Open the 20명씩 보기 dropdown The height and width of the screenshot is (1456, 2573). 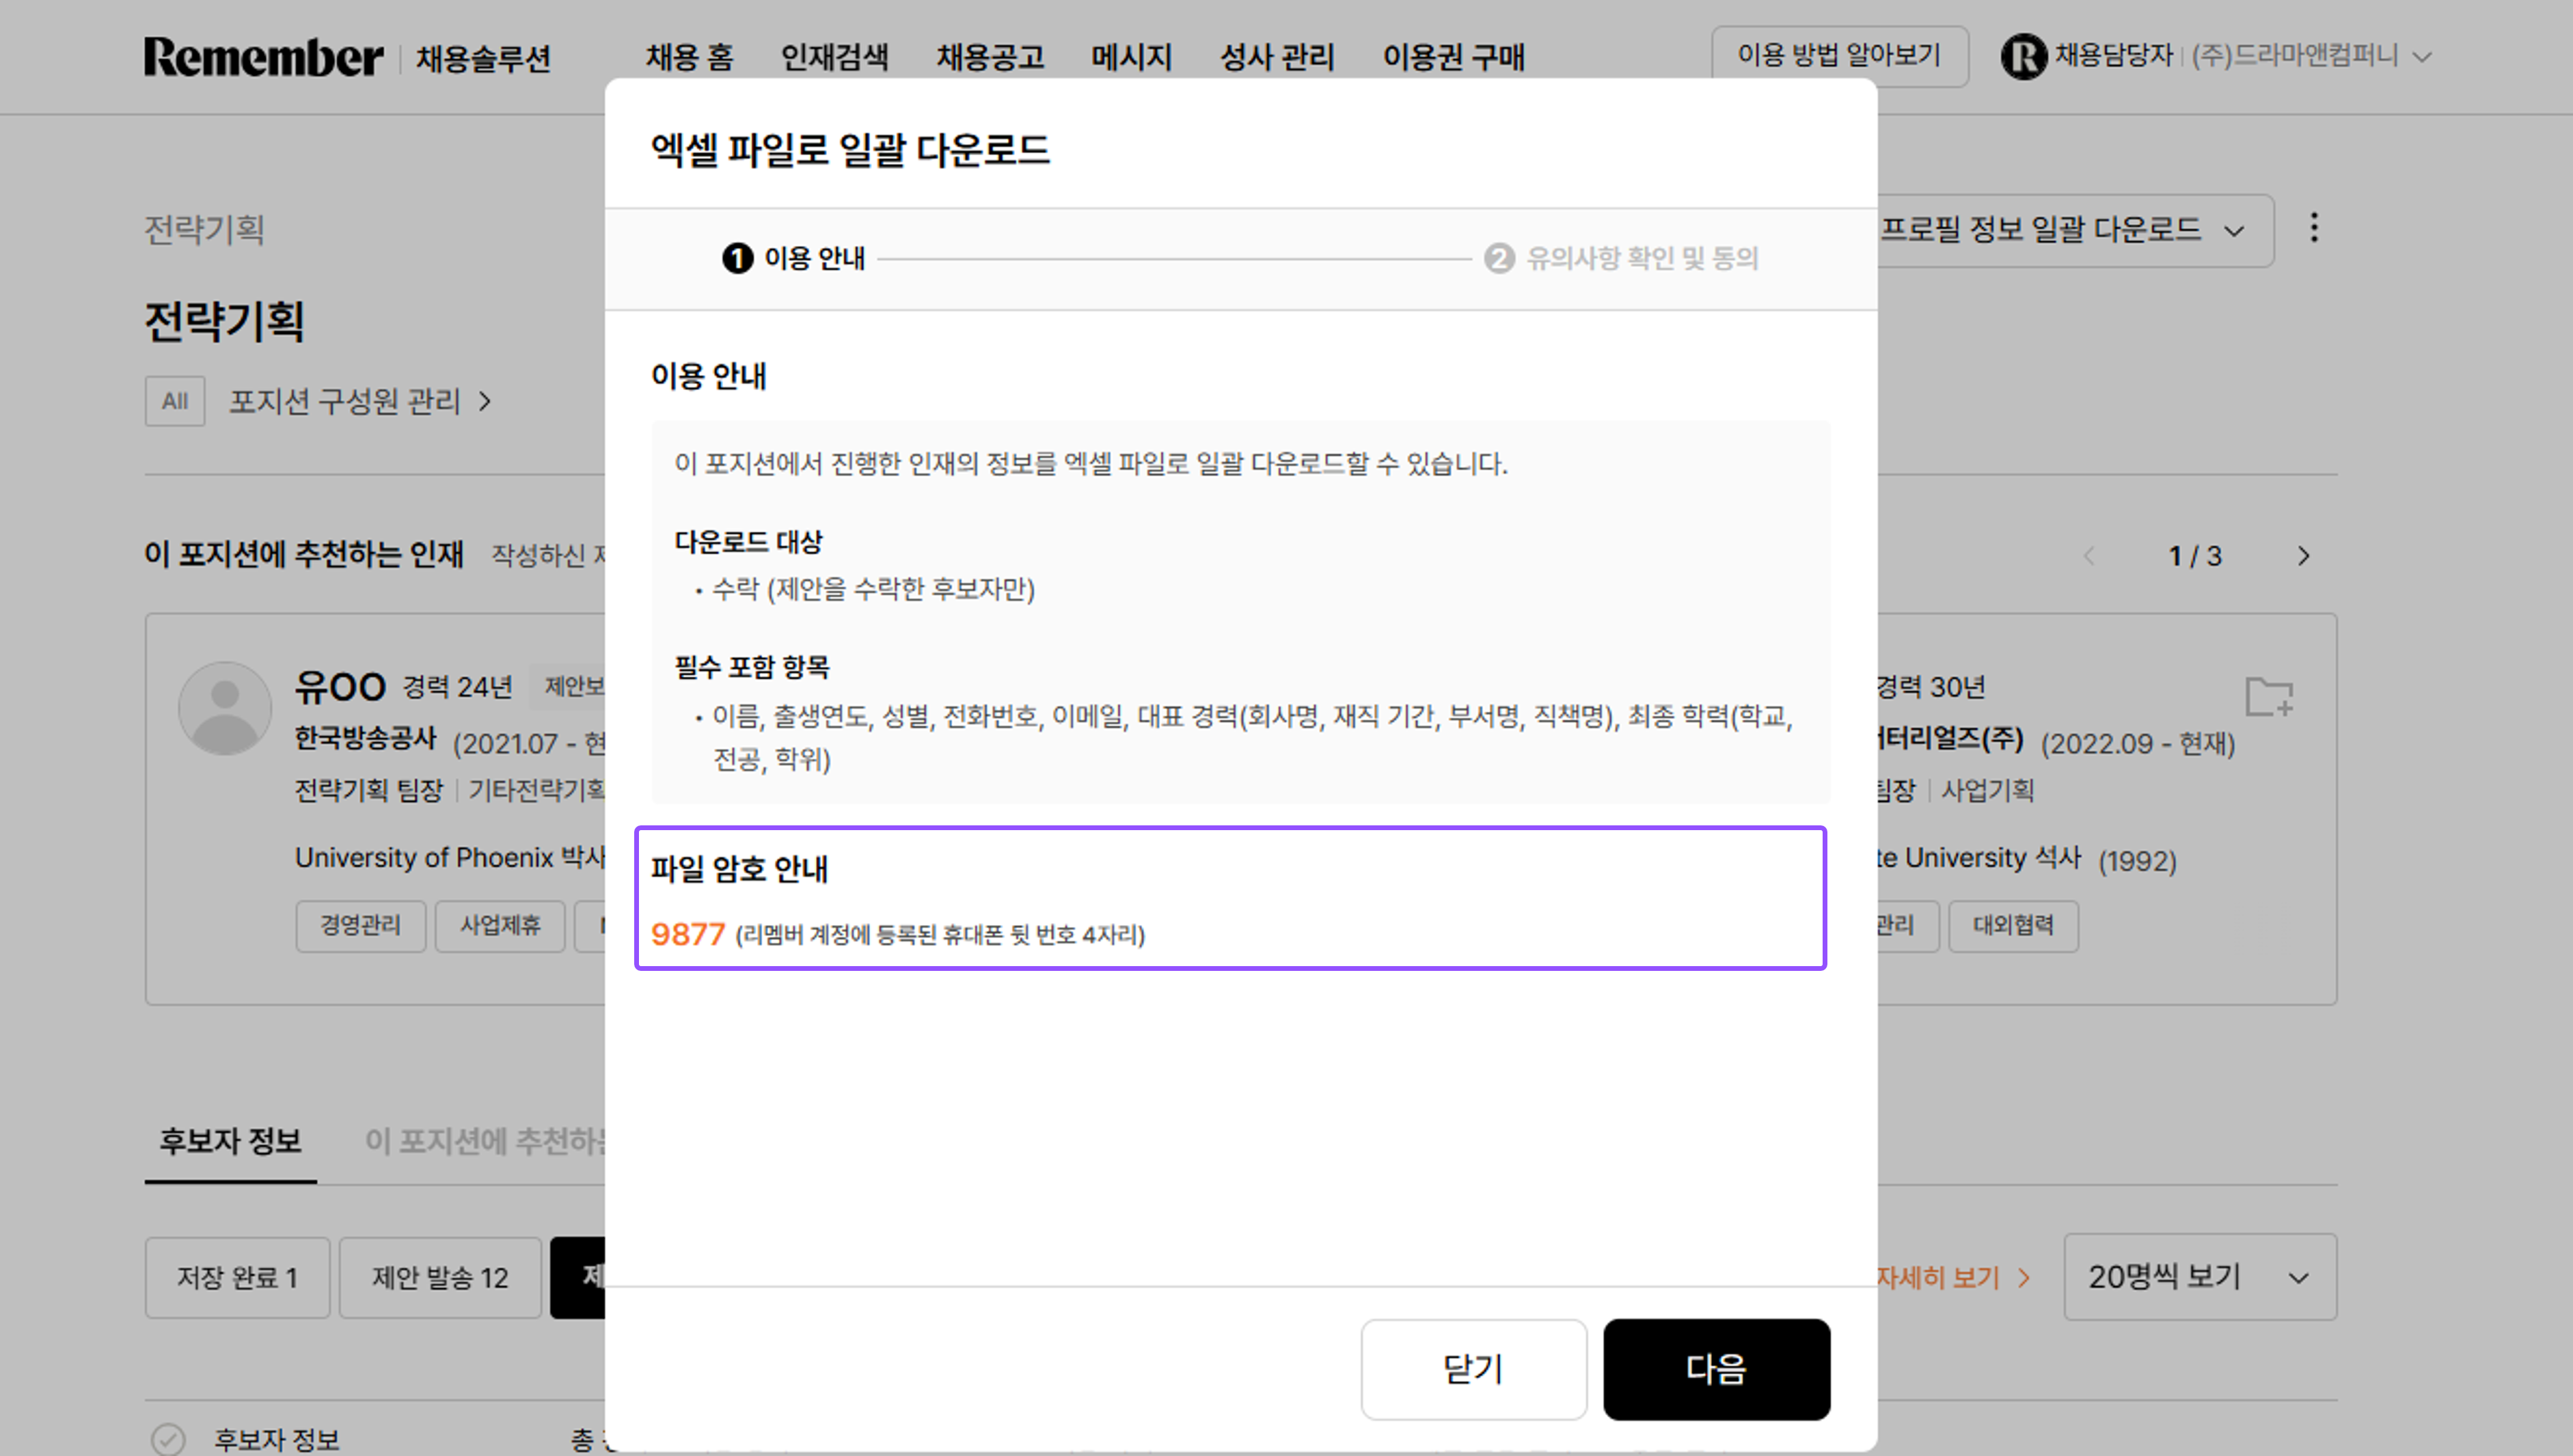coord(2199,1277)
